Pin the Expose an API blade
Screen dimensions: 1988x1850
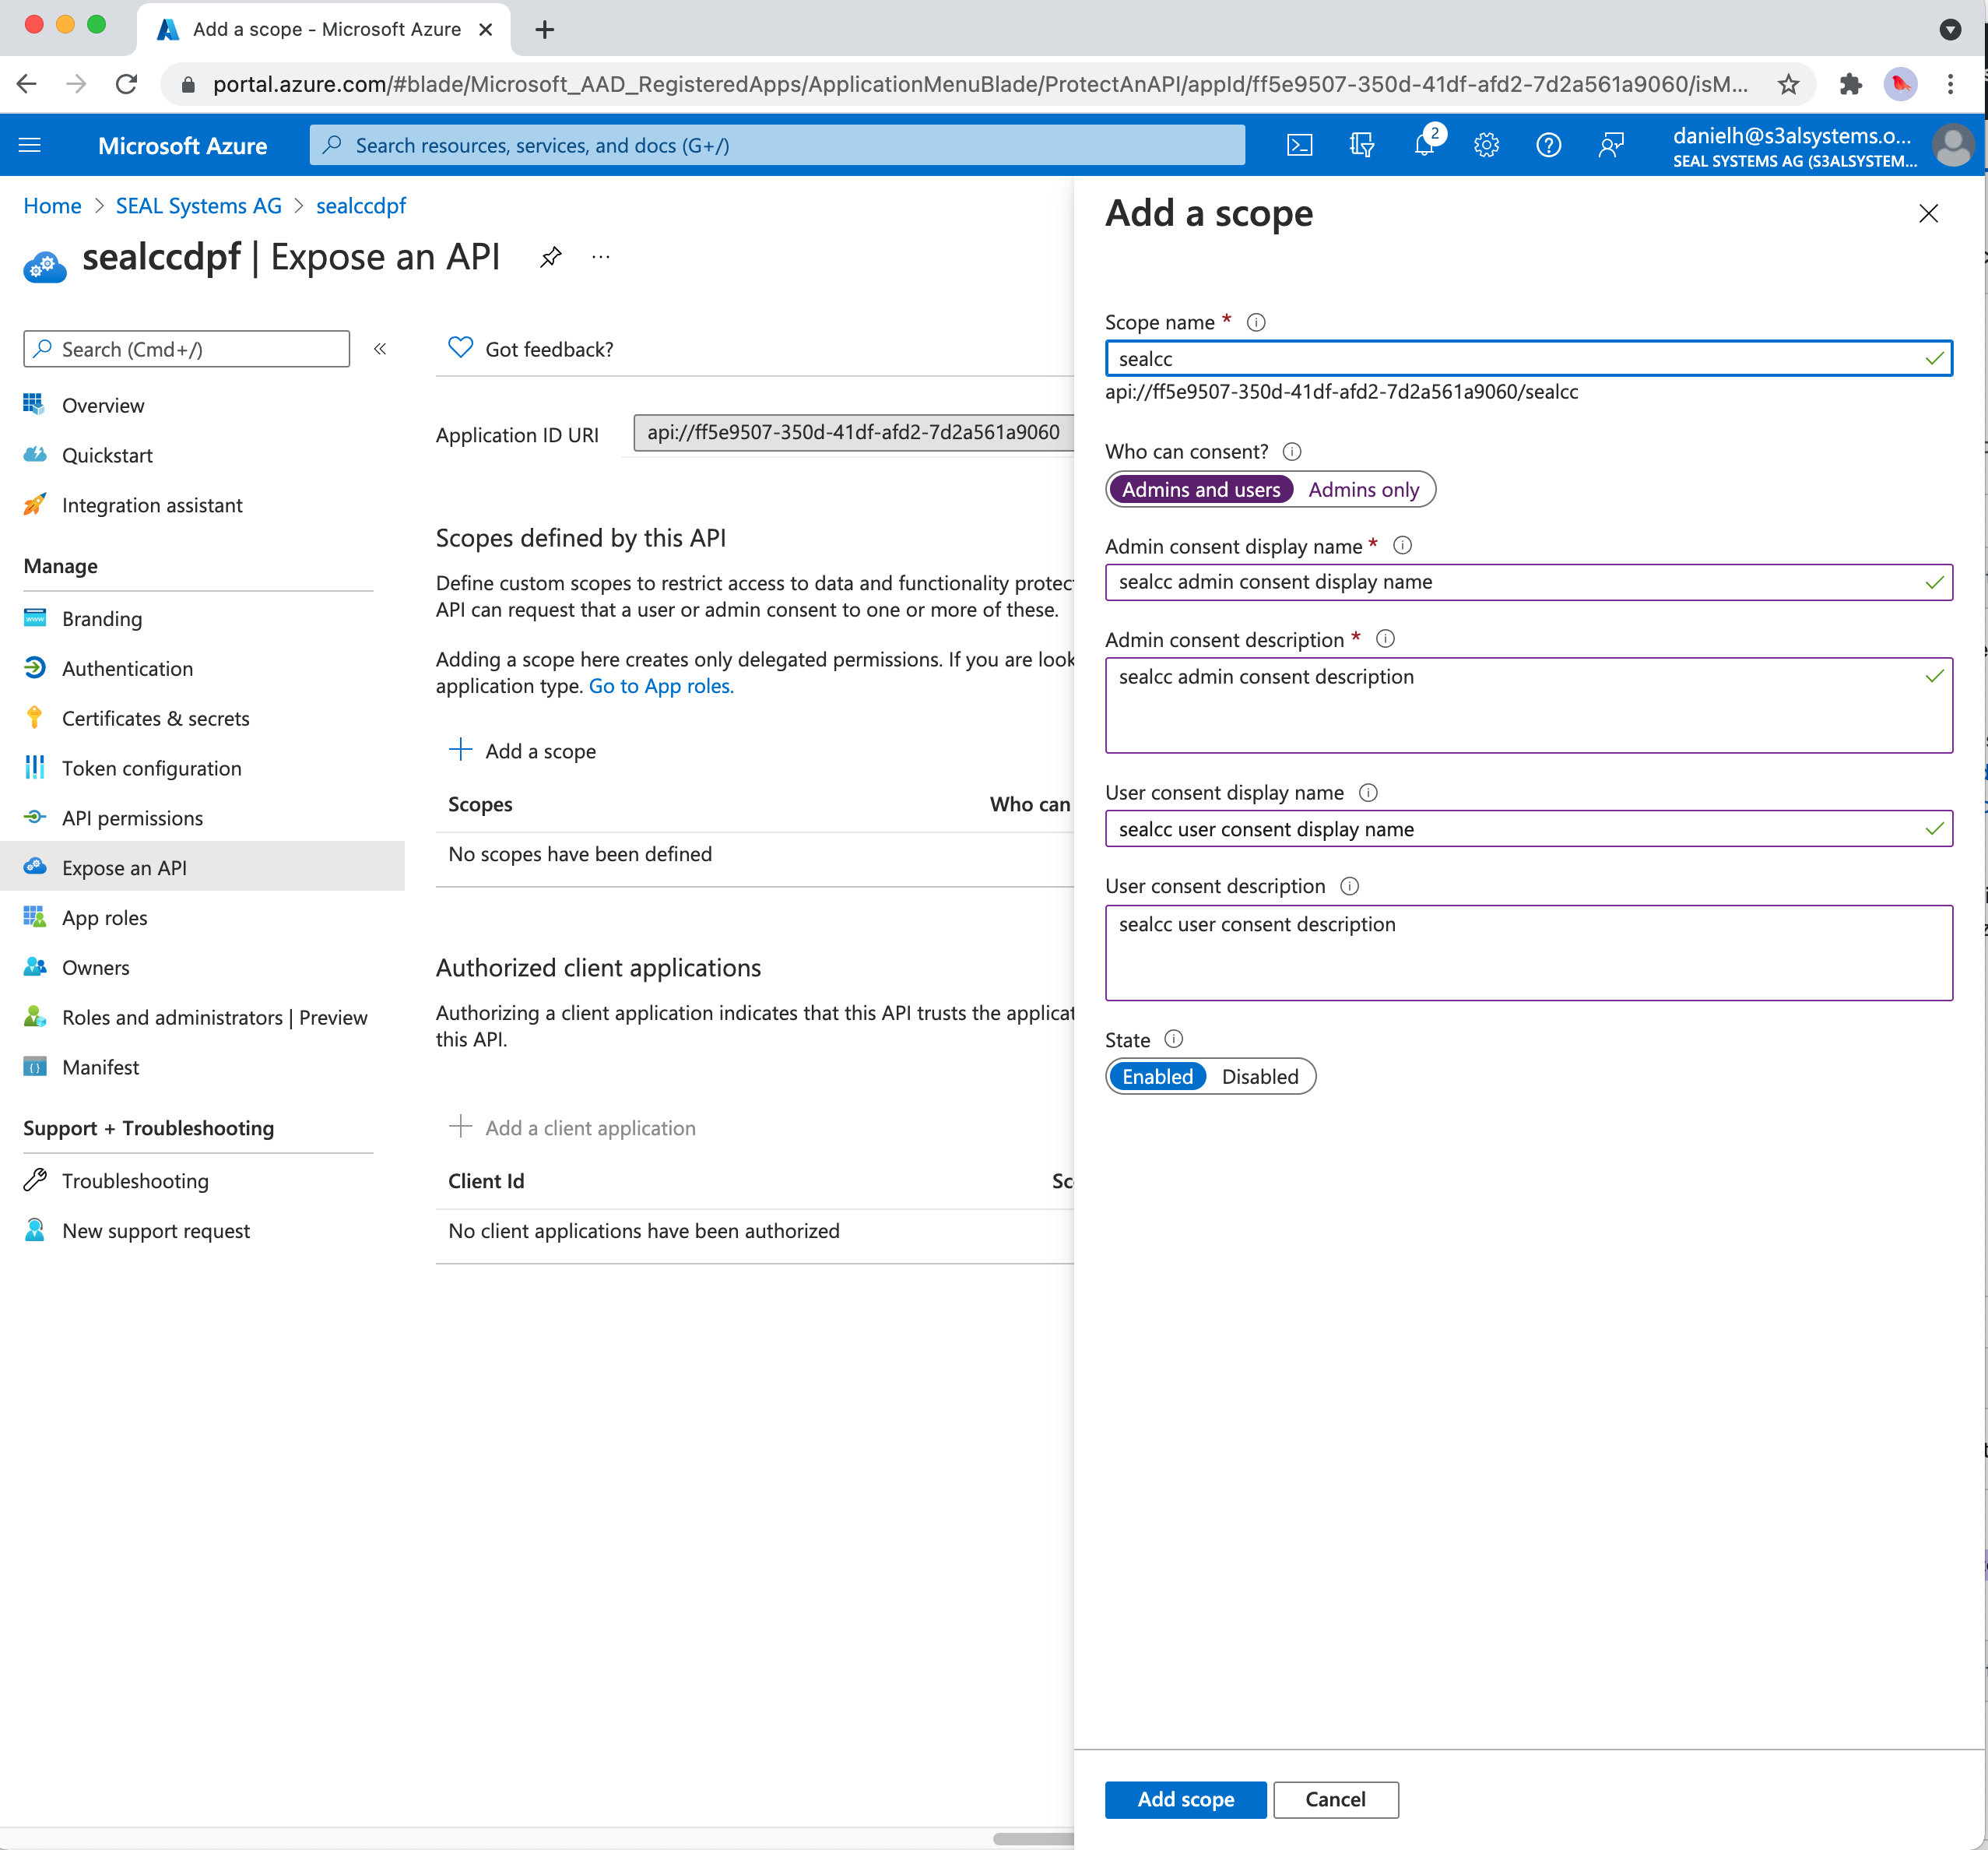(x=550, y=257)
